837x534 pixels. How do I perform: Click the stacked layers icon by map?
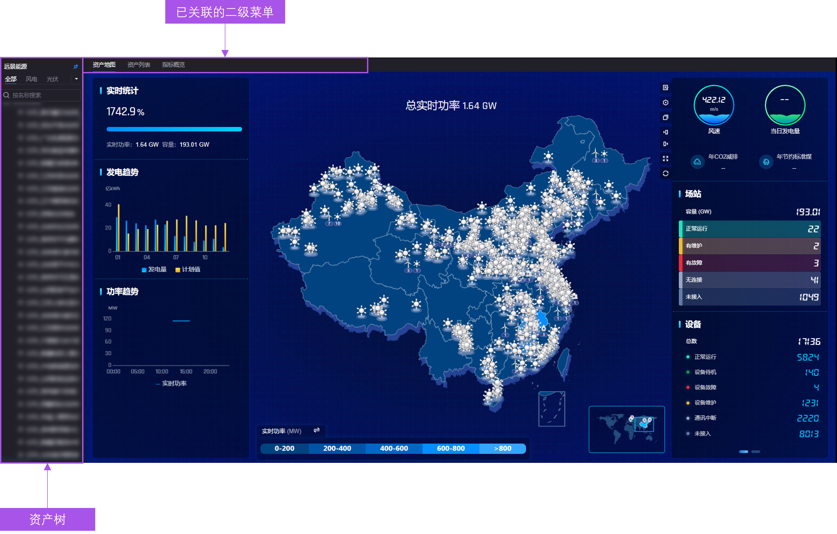pos(665,118)
